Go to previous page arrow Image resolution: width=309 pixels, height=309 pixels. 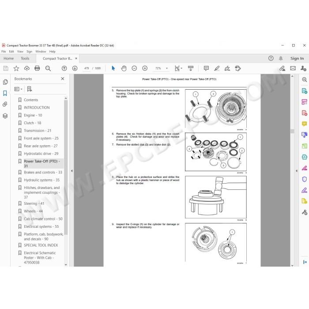(64, 68)
